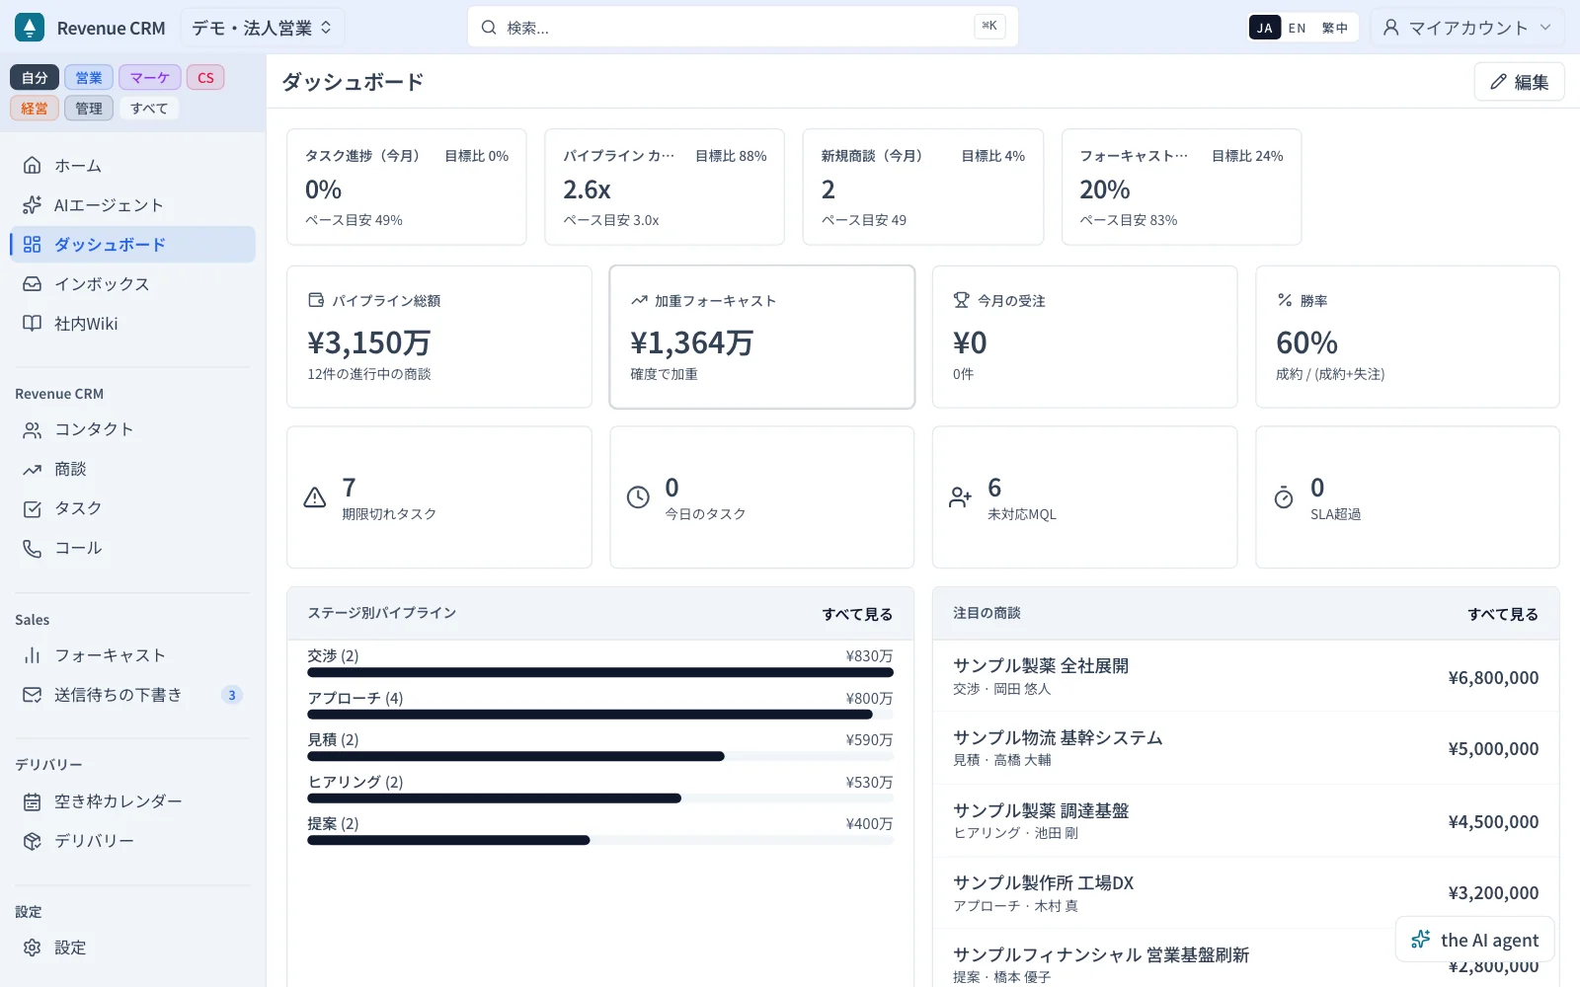Focus the 検索 search field
This screenshot has width=1580, height=987.
coord(743,28)
